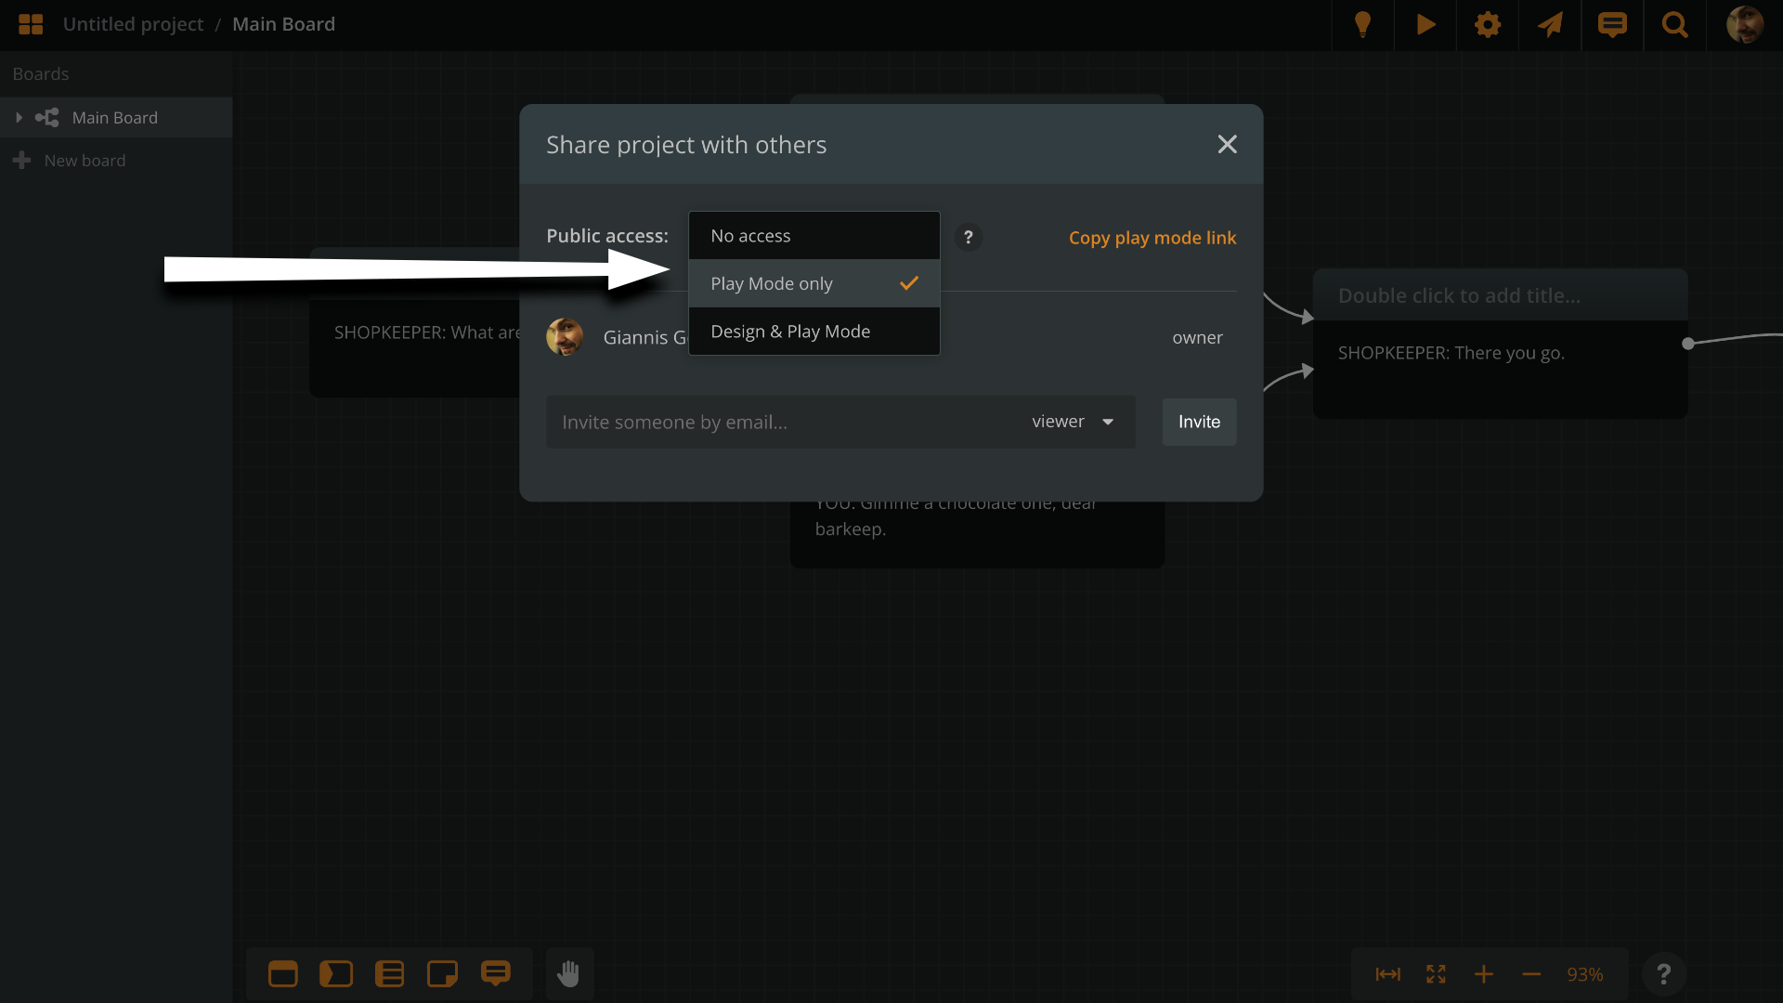Enter fullscreen via the expand icon
The image size is (1783, 1003).
[1435, 974]
